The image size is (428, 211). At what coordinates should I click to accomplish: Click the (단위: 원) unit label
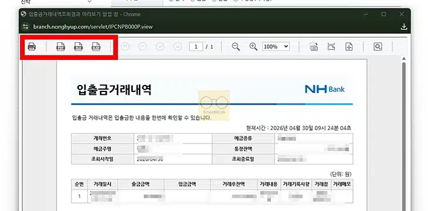tap(341, 174)
